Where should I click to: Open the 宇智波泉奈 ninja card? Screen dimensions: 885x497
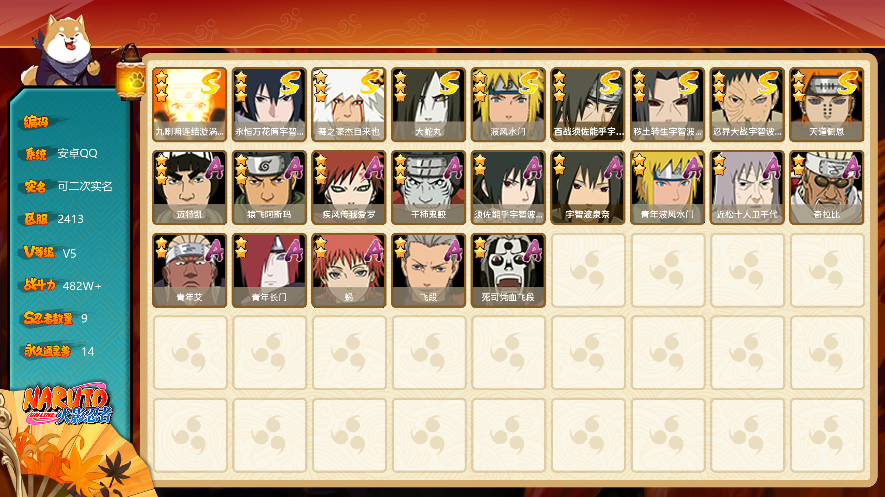coord(587,187)
